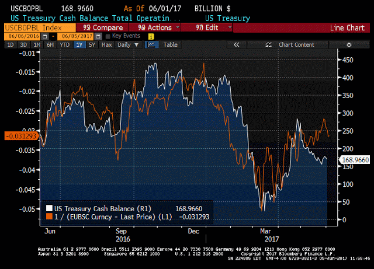
Task: Select the line chart view icon
Action: [151, 45]
